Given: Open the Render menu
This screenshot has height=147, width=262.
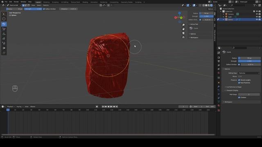Looking at the screenshot, I should 16,2.
